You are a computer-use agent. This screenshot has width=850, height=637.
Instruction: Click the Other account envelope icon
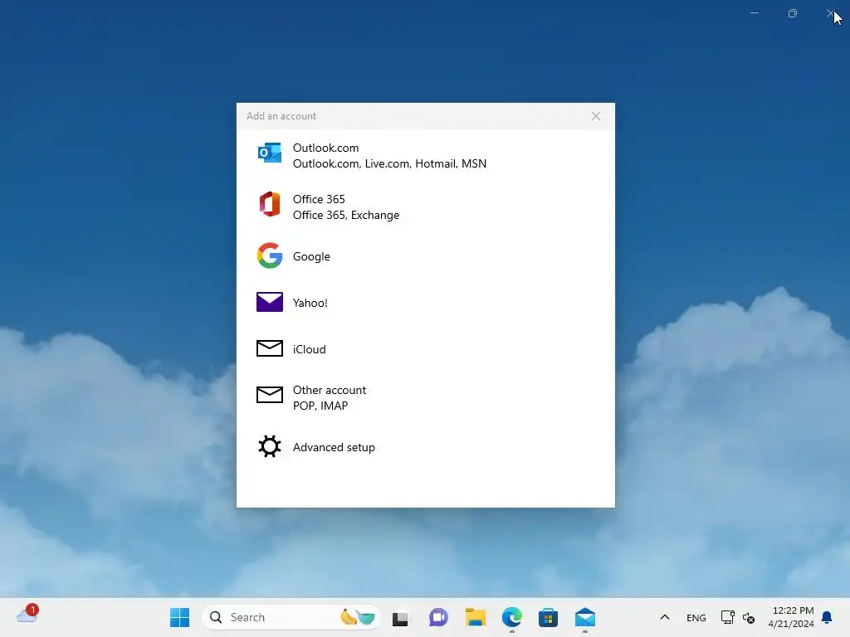pos(270,395)
